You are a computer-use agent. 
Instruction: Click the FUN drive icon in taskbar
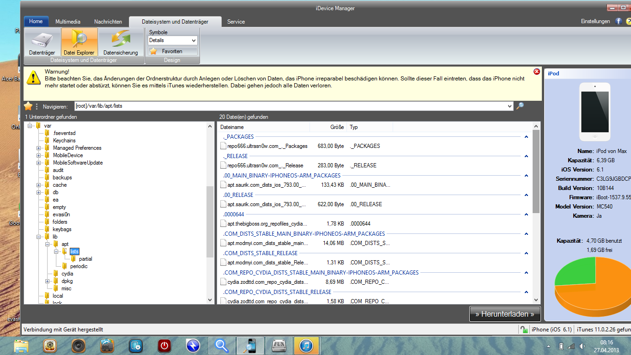(279, 346)
